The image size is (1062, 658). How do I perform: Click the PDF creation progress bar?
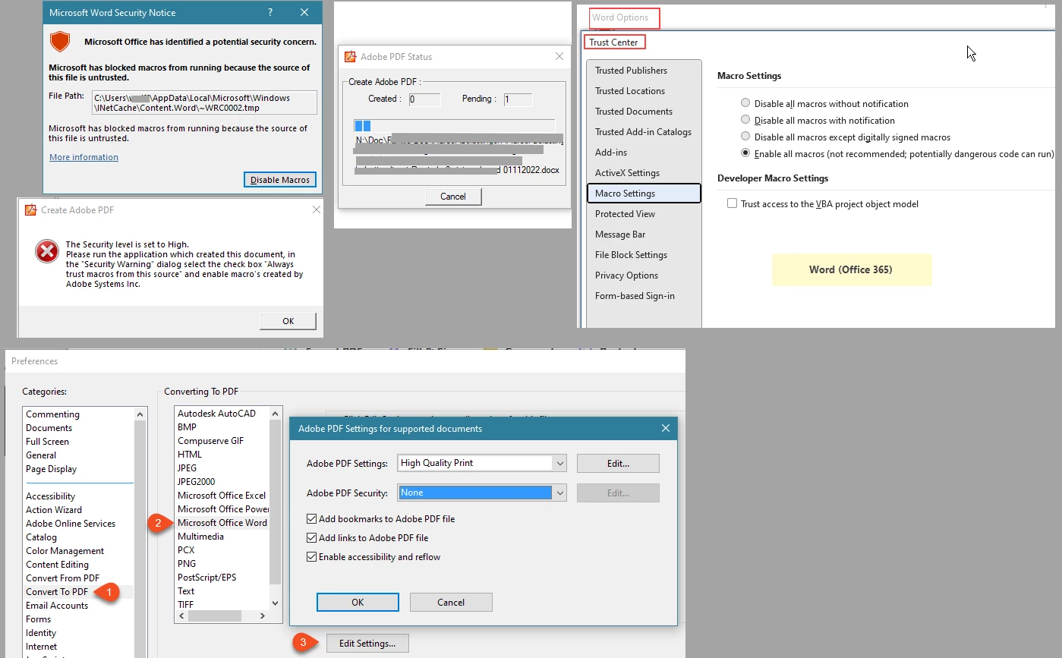tap(454, 125)
